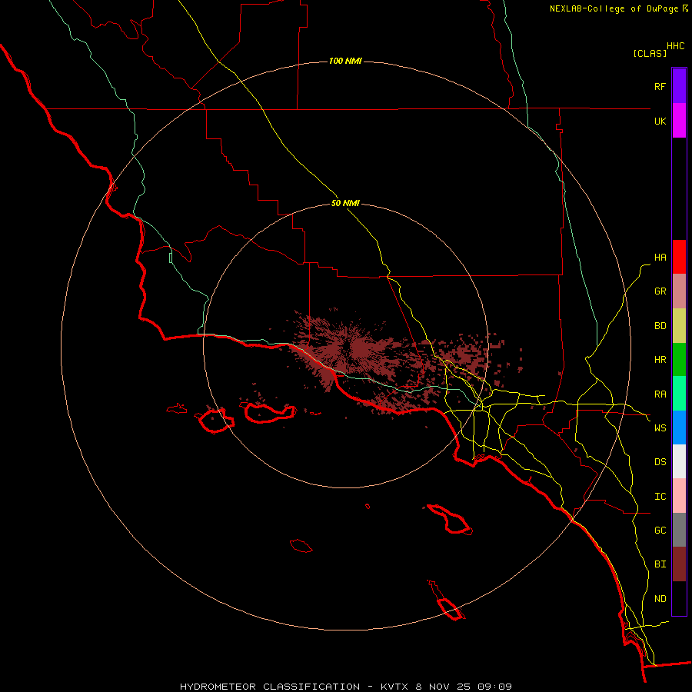Click the GR pinkish legend color swatch
This screenshot has height=692, width=692.
pyautogui.click(x=679, y=291)
